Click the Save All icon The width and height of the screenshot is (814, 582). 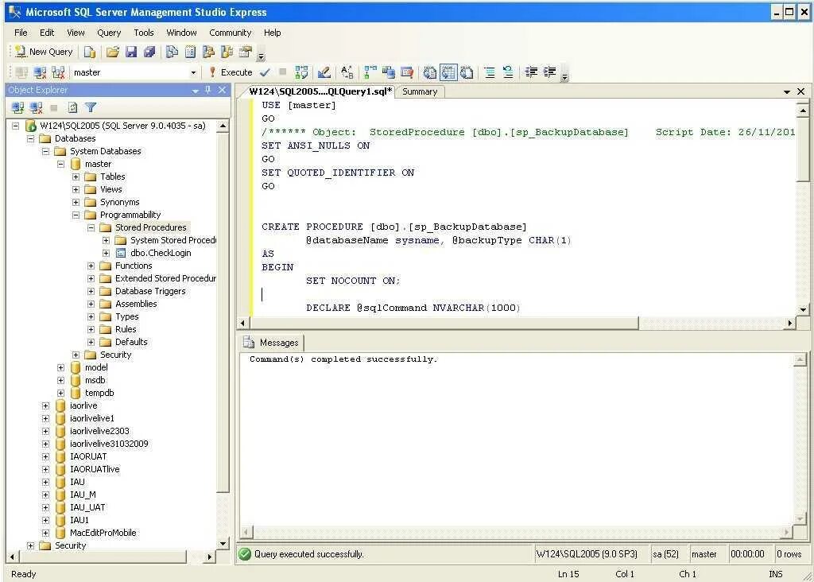tap(149, 52)
